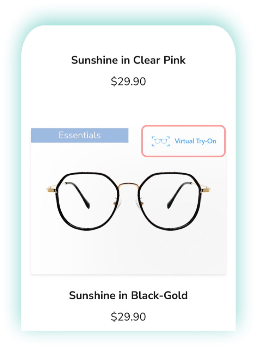The image size is (257, 348).
Task: Click the glasses scan icon in Virtual Try-On
Action: [x=160, y=141]
